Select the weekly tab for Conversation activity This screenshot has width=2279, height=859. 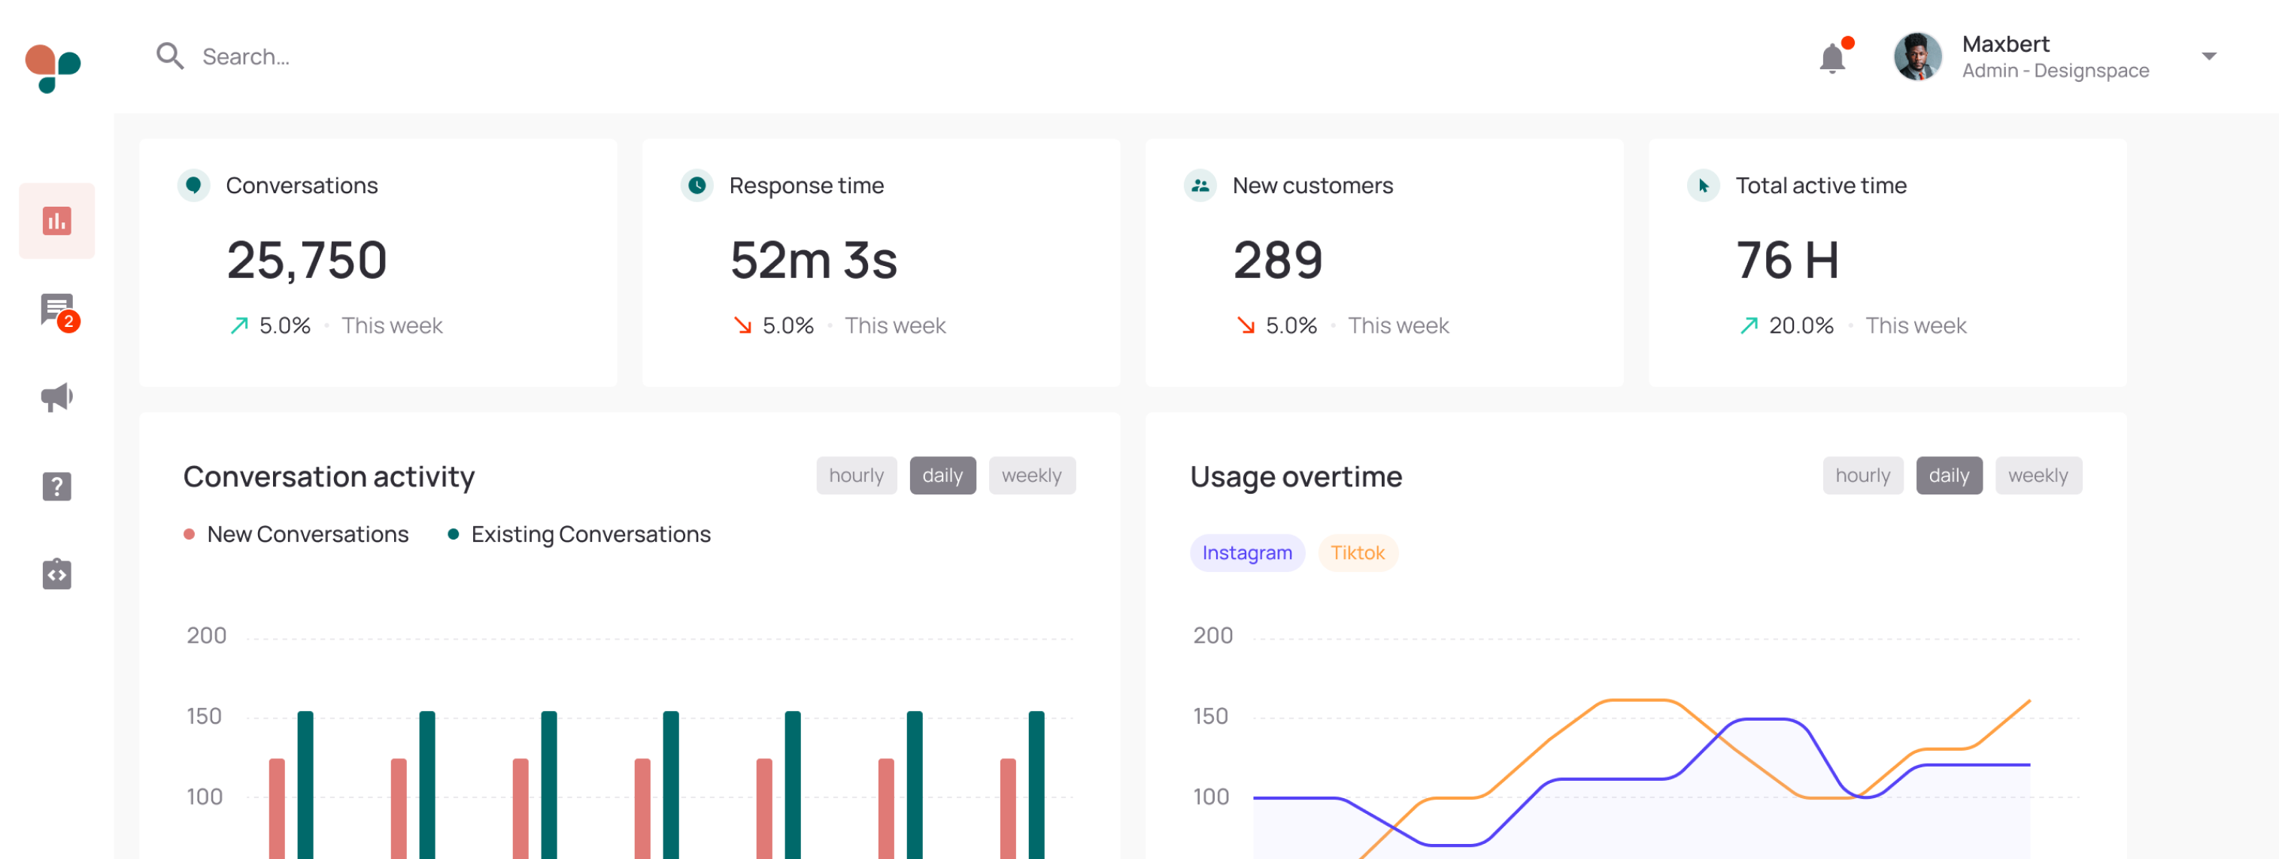pos(1031,474)
